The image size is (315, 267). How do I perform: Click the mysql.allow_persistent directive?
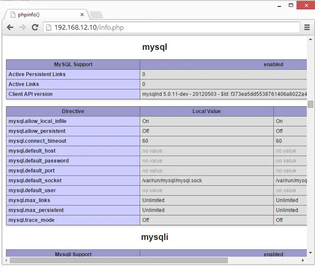click(37, 131)
